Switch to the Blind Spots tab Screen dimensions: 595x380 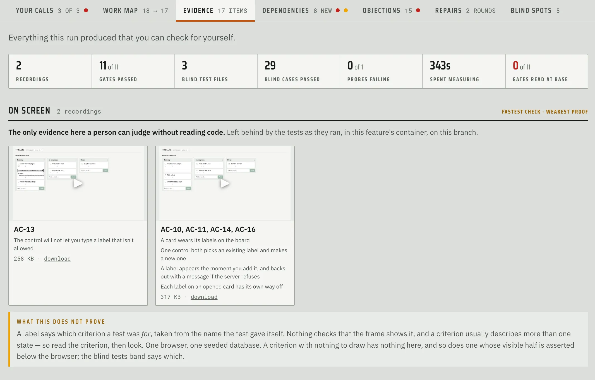coord(535,11)
